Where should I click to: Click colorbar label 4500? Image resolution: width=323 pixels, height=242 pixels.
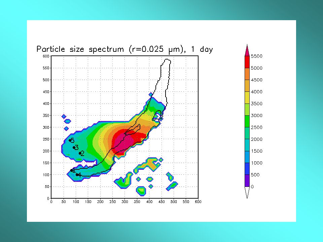256,80
